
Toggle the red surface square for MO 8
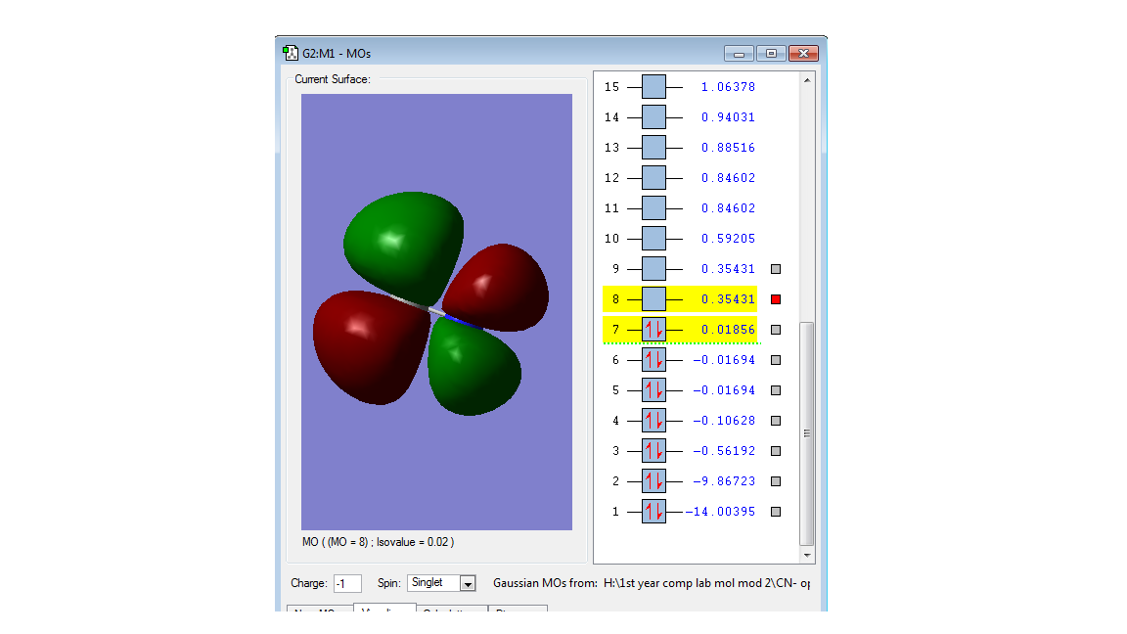pyautogui.click(x=776, y=299)
